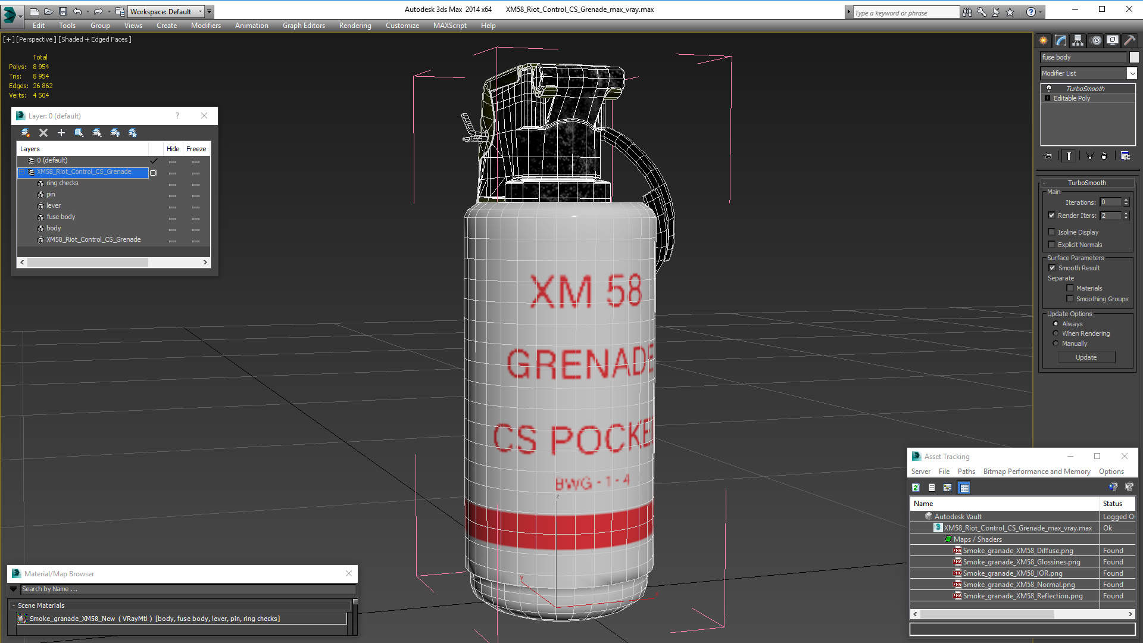Select the fuse body layer item
This screenshot has width=1143, height=643.
(61, 217)
